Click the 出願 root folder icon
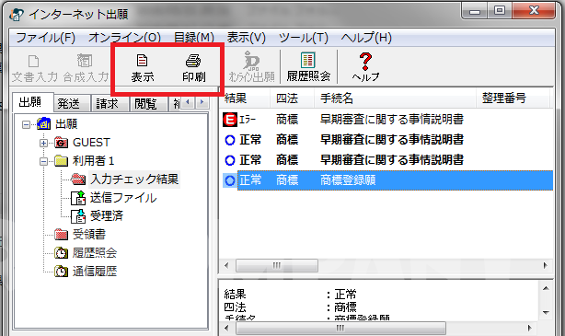This screenshot has height=336, width=565. tap(44, 123)
